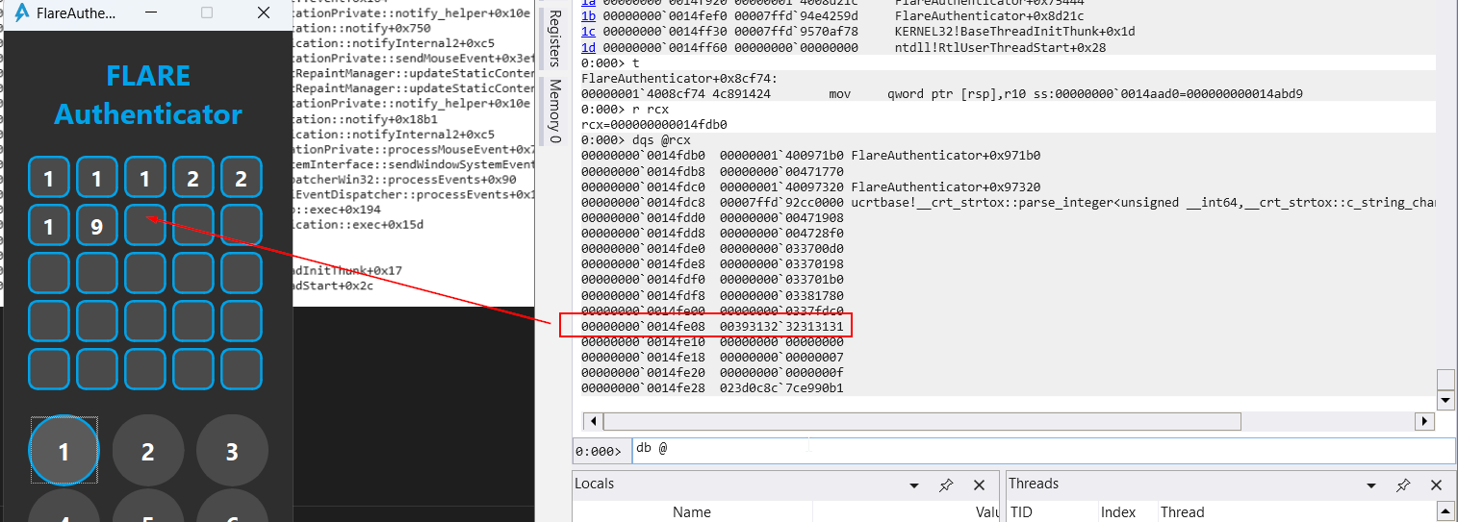This screenshot has width=1458, height=522.
Task: Click the horizontal scrollbar left arrow
Action: point(593,422)
